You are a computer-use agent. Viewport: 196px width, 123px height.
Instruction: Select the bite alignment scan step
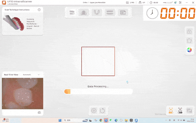click(110, 12)
